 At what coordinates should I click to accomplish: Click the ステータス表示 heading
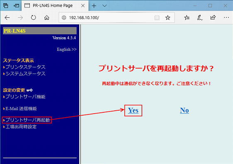click(x=18, y=61)
